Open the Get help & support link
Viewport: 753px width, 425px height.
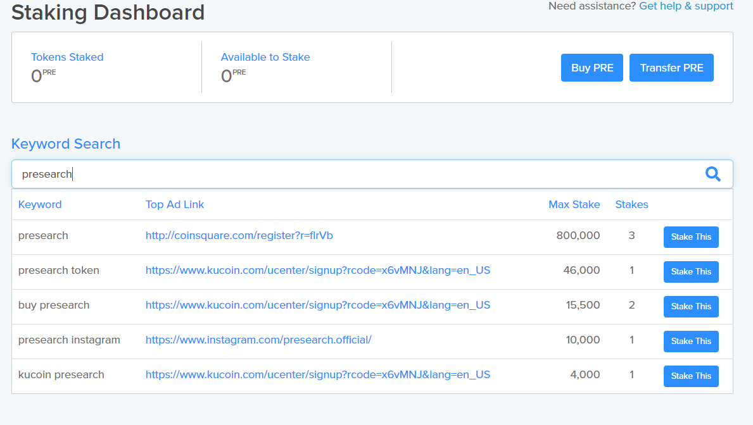(x=686, y=6)
